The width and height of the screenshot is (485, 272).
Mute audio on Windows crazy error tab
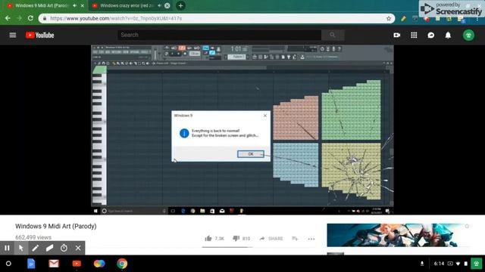160,5
